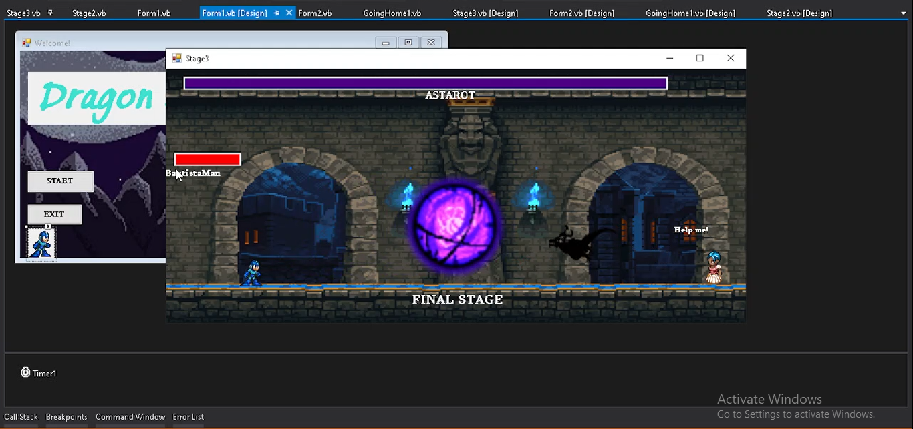Click the blue-haired princess sprite

point(714,268)
